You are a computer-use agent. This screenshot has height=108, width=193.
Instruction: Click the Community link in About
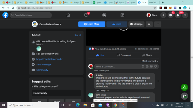point(42,70)
